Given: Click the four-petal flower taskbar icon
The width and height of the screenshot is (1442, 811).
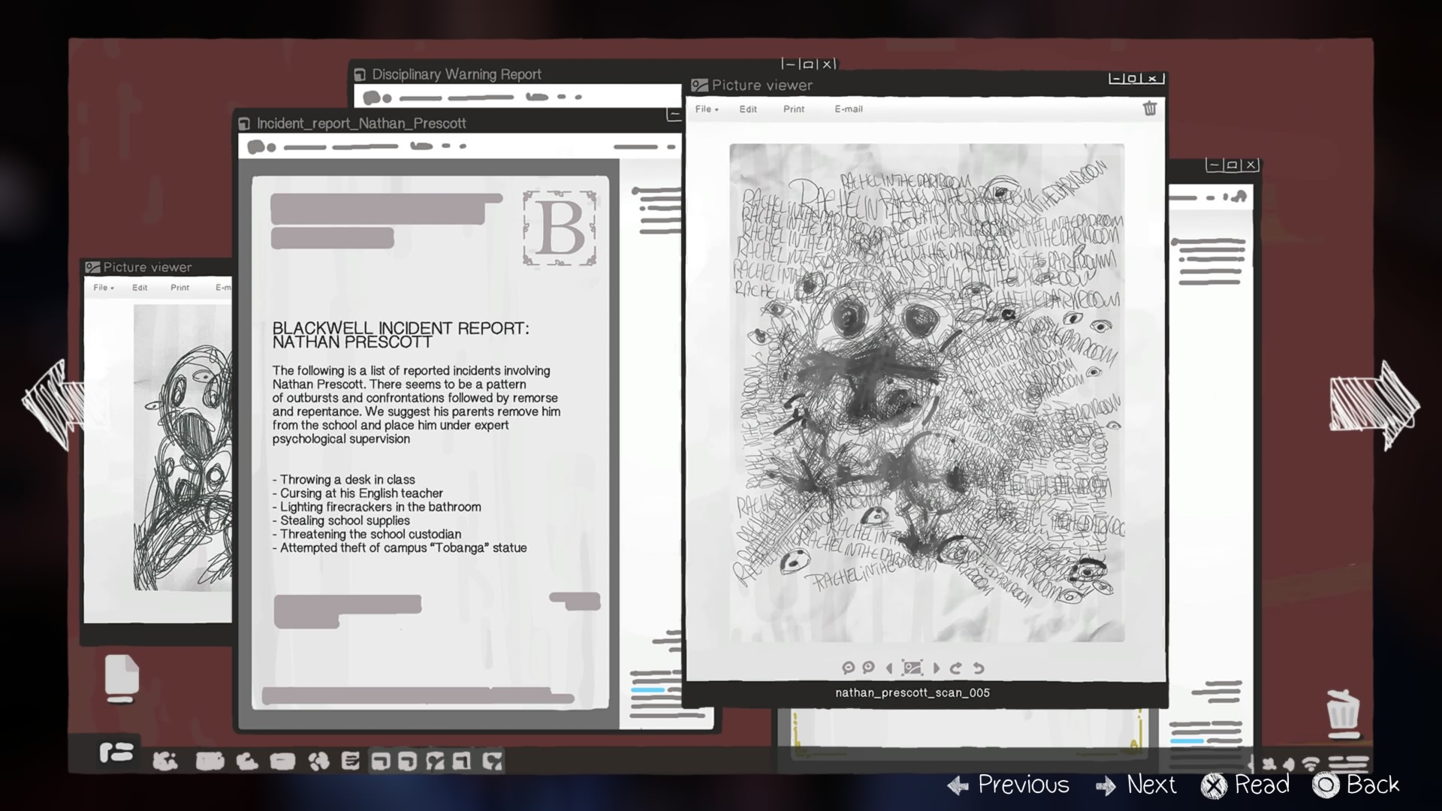Looking at the screenshot, I should 318,761.
